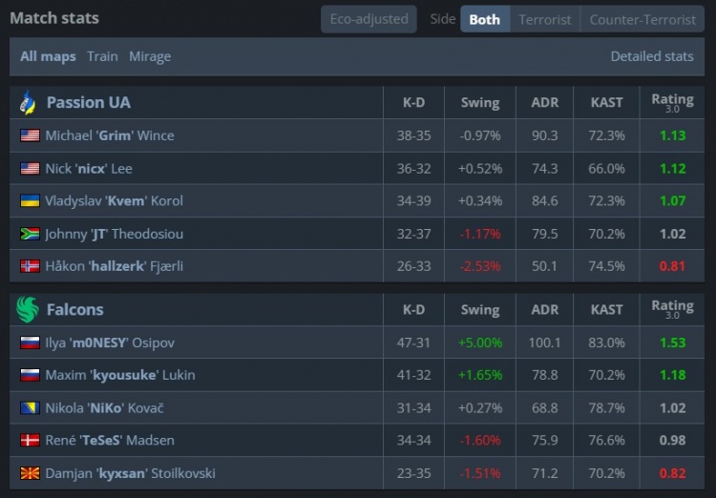Click the Falcons Rating 3.0 column header
The width and height of the screenshot is (716, 498).
coord(672,309)
